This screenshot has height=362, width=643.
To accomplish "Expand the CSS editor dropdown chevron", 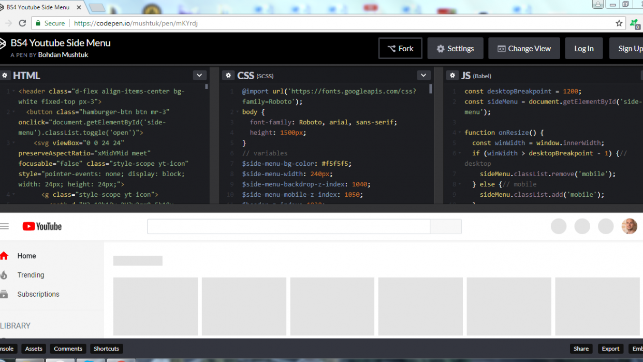I will click(x=423, y=76).
